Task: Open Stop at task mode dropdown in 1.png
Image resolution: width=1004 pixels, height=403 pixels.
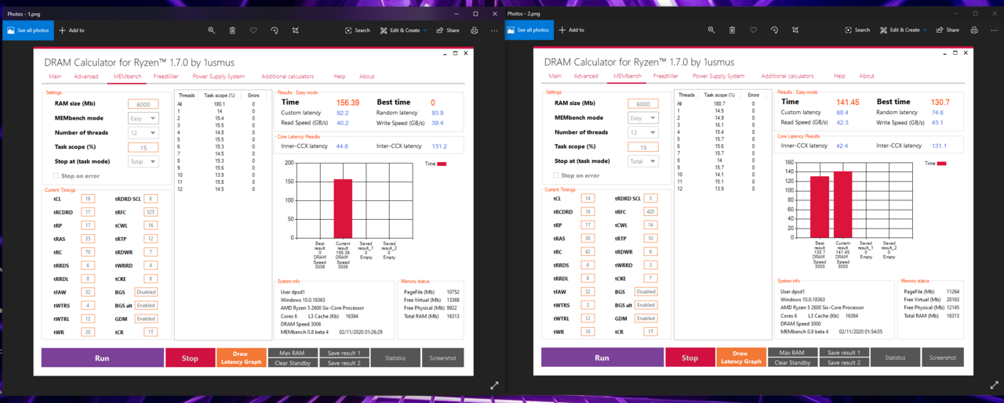Action: tap(143, 161)
